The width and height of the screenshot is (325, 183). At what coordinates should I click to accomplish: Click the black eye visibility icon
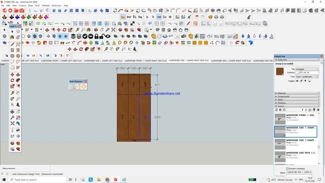point(108,36)
